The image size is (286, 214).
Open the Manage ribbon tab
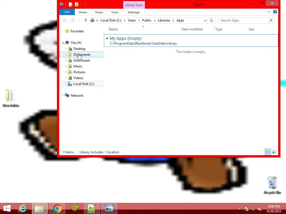134,12
